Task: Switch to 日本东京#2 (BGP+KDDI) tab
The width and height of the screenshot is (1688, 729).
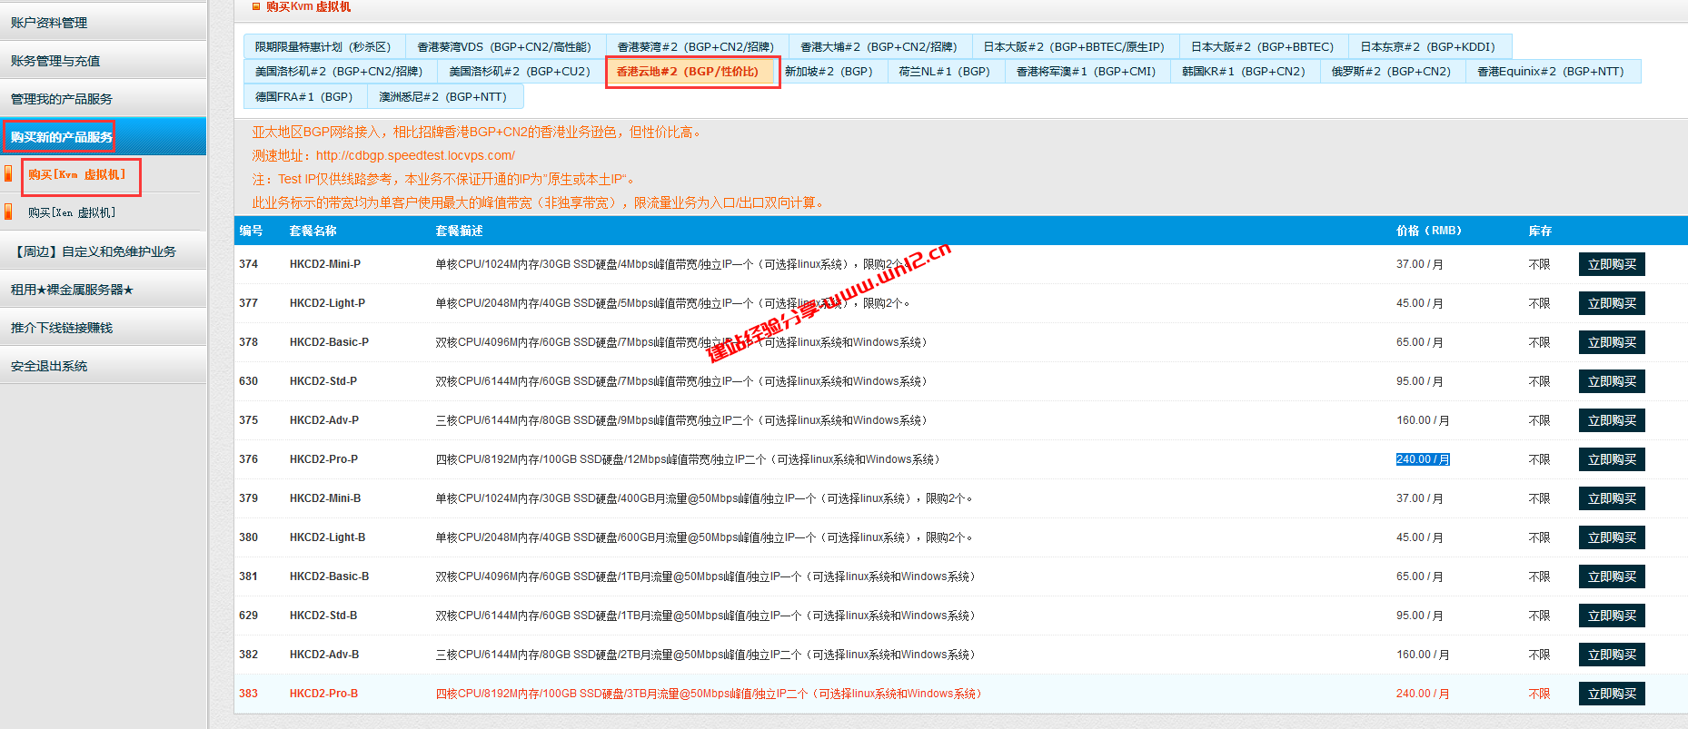Action: pos(1427,47)
